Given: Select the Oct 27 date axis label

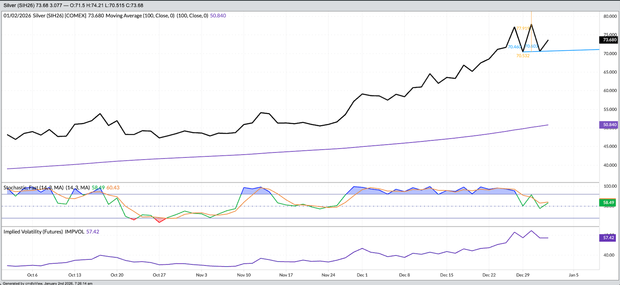Looking at the screenshot, I should click(x=159, y=275).
